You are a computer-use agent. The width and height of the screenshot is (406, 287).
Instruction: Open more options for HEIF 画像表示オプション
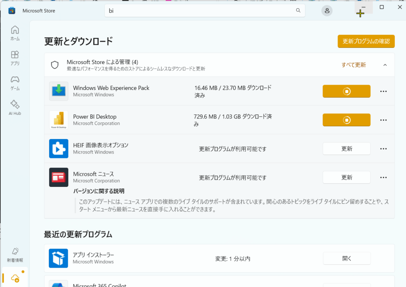click(383, 149)
